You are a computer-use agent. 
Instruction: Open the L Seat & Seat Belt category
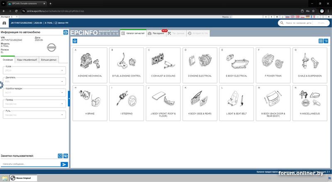237,103
